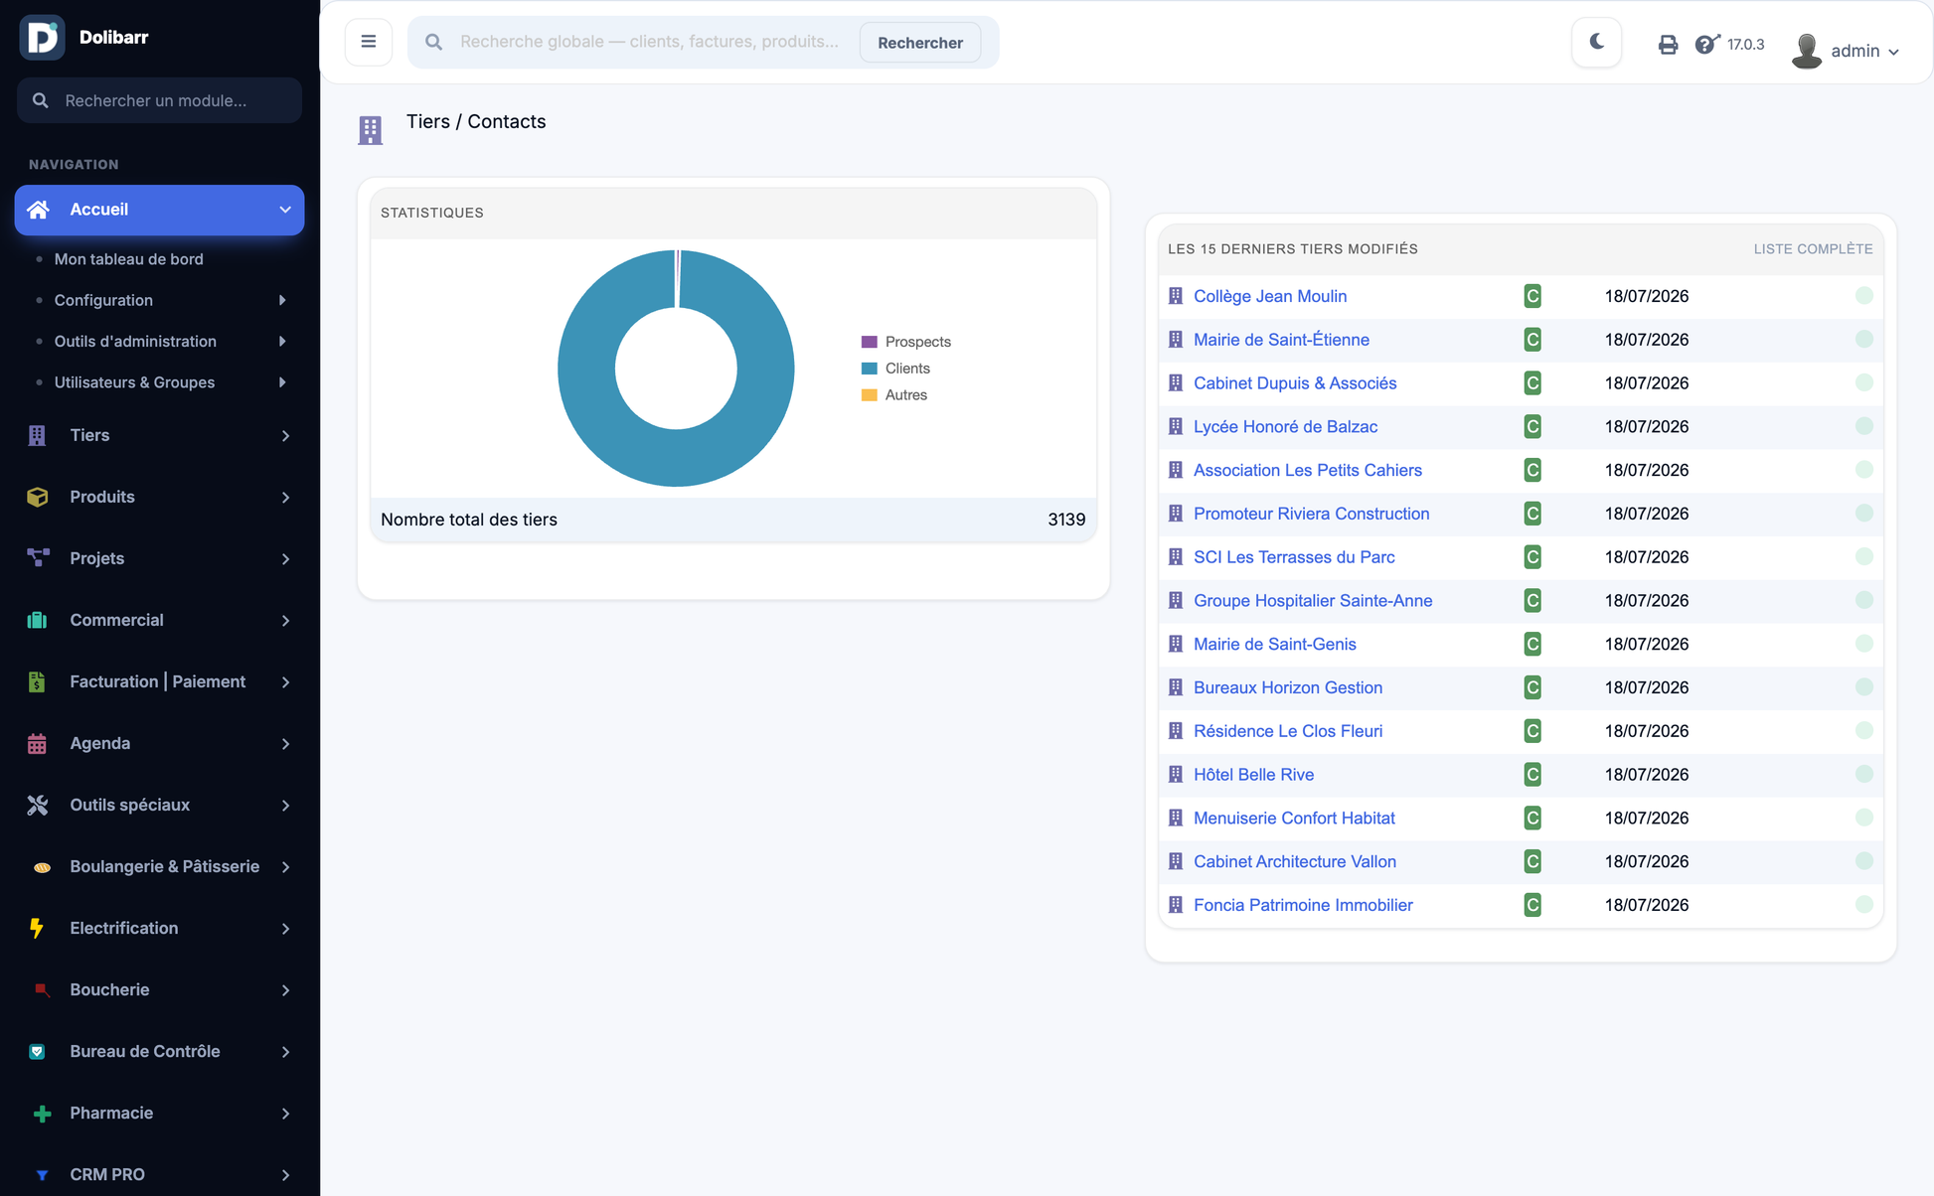The image size is (1934, 1196).
Task: Focus the Rechercher un module field
Action: tap(159, 100)
